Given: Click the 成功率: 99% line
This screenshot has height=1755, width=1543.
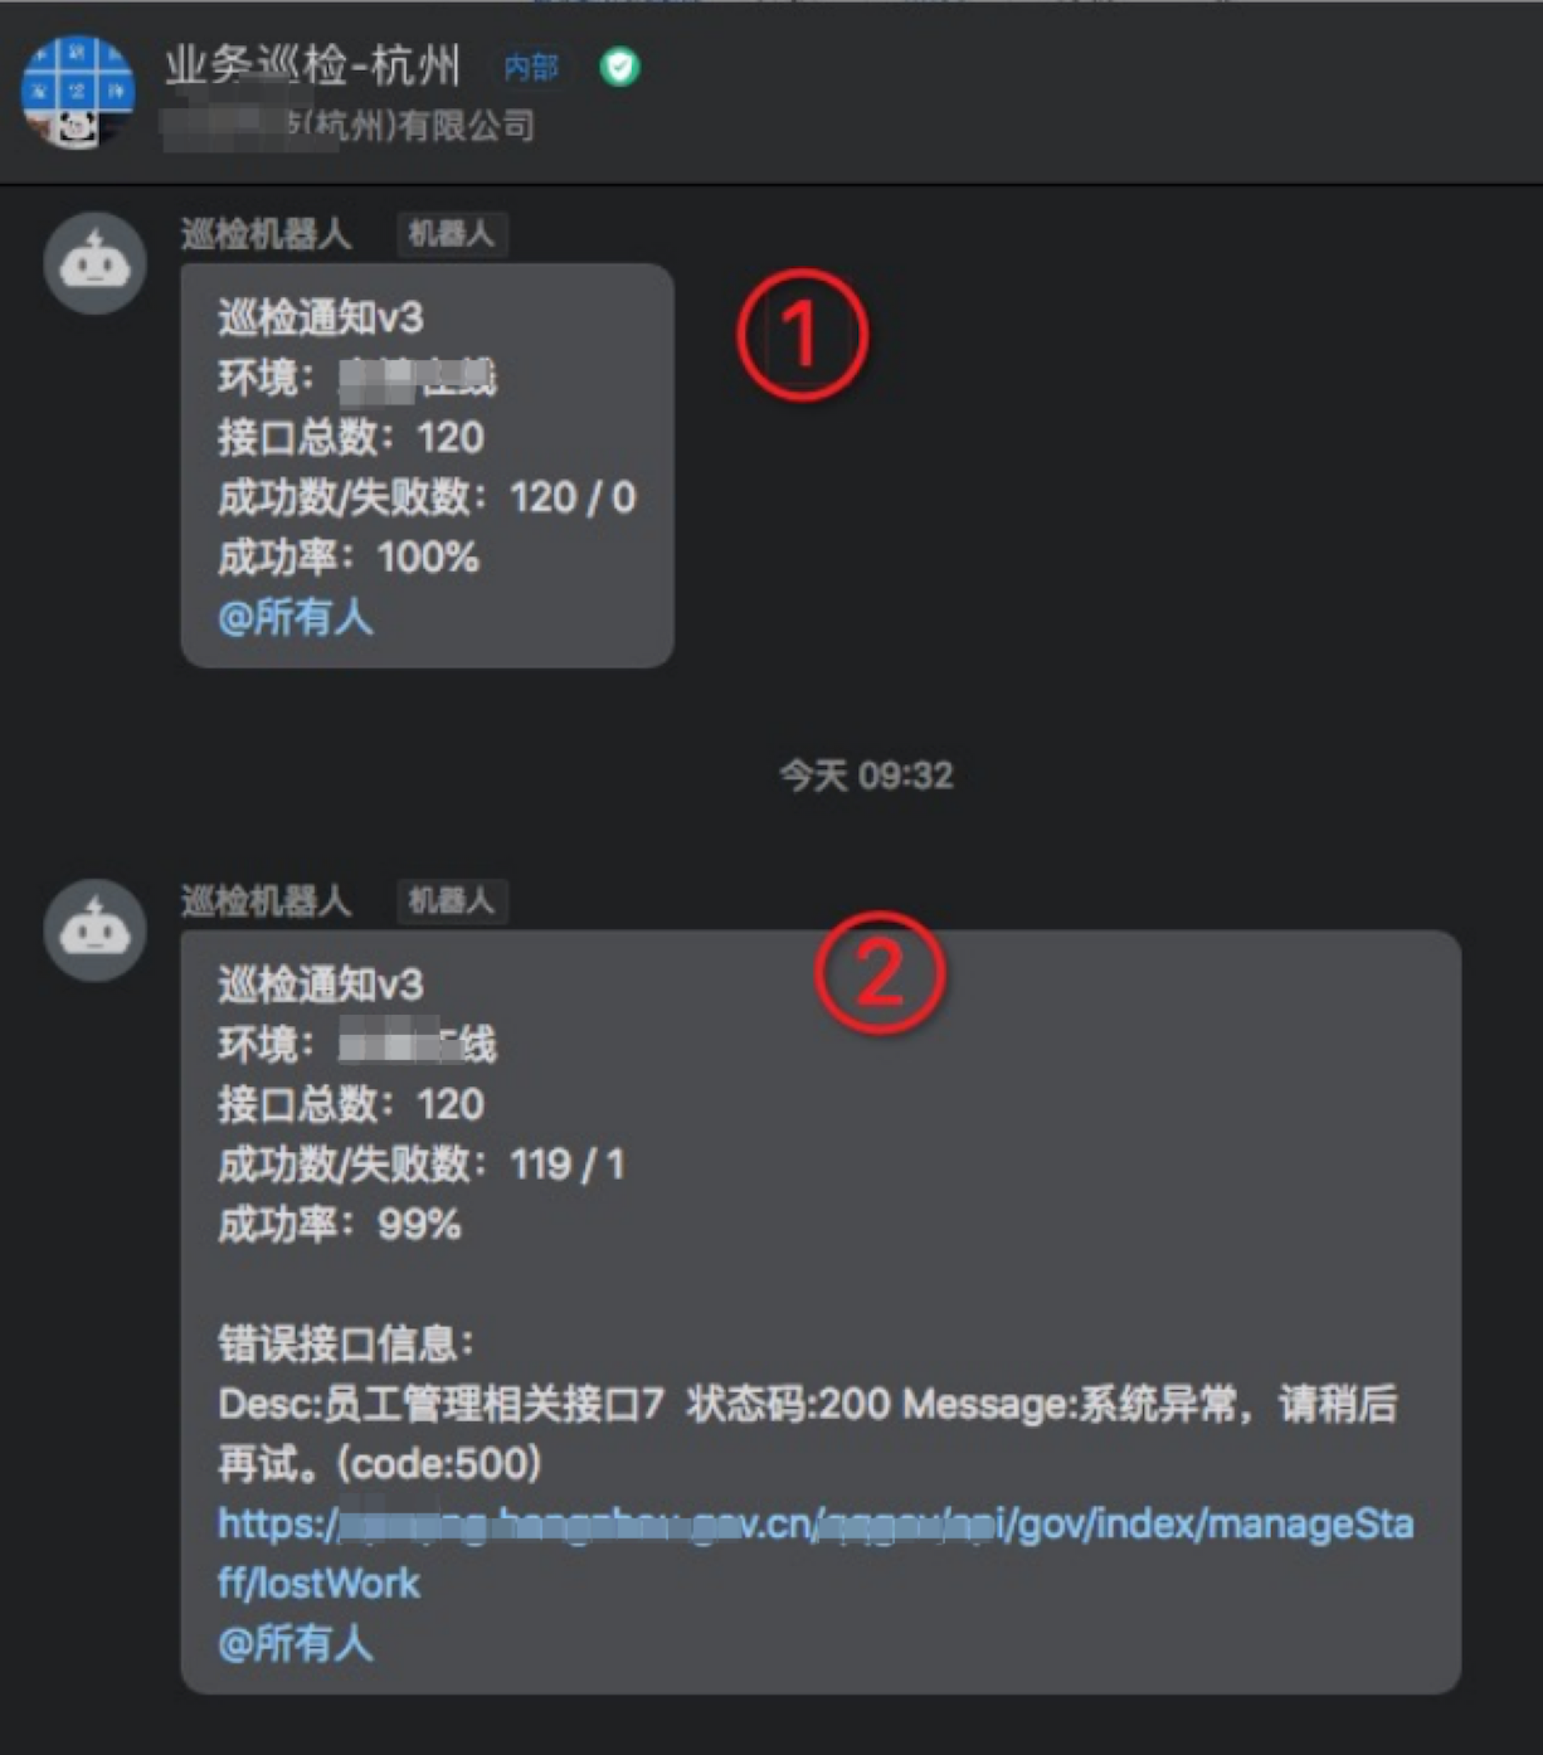Looking at the screenshot, I should [x=340, y=1224].
